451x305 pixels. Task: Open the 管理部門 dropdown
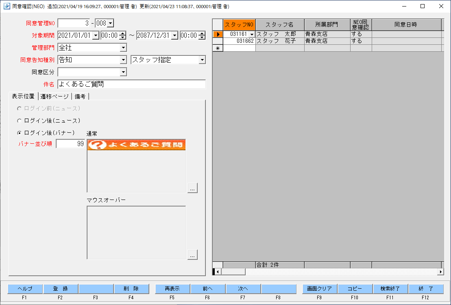tap(123, 48)
